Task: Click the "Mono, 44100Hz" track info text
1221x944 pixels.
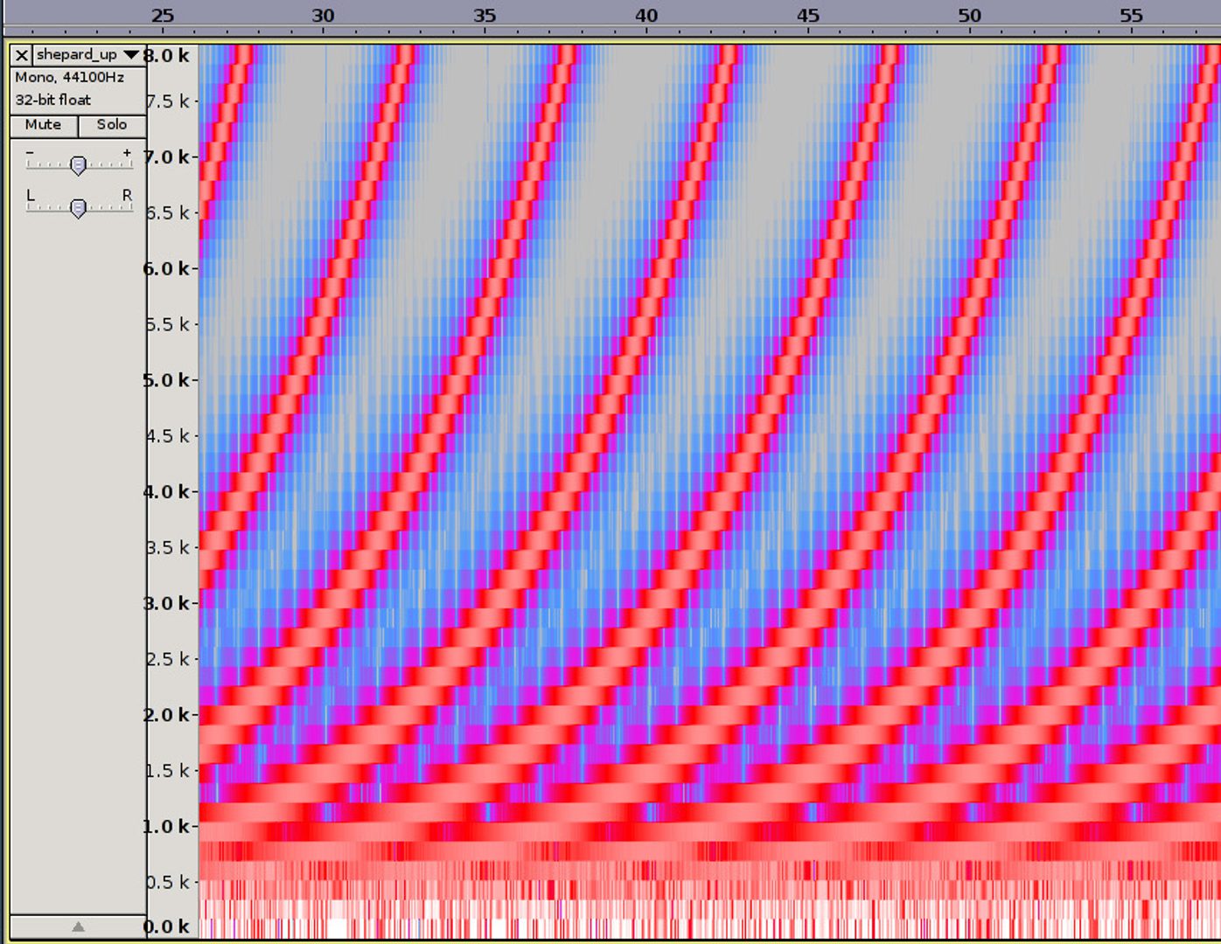Action: tap(69, 77)
